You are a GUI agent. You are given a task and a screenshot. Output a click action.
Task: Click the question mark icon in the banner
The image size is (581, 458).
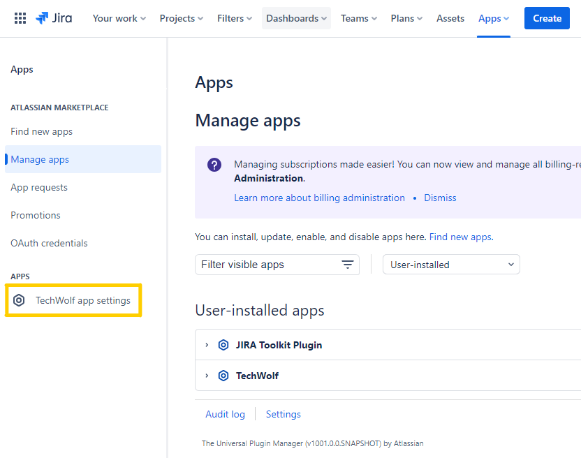click(x=214, y=165)
